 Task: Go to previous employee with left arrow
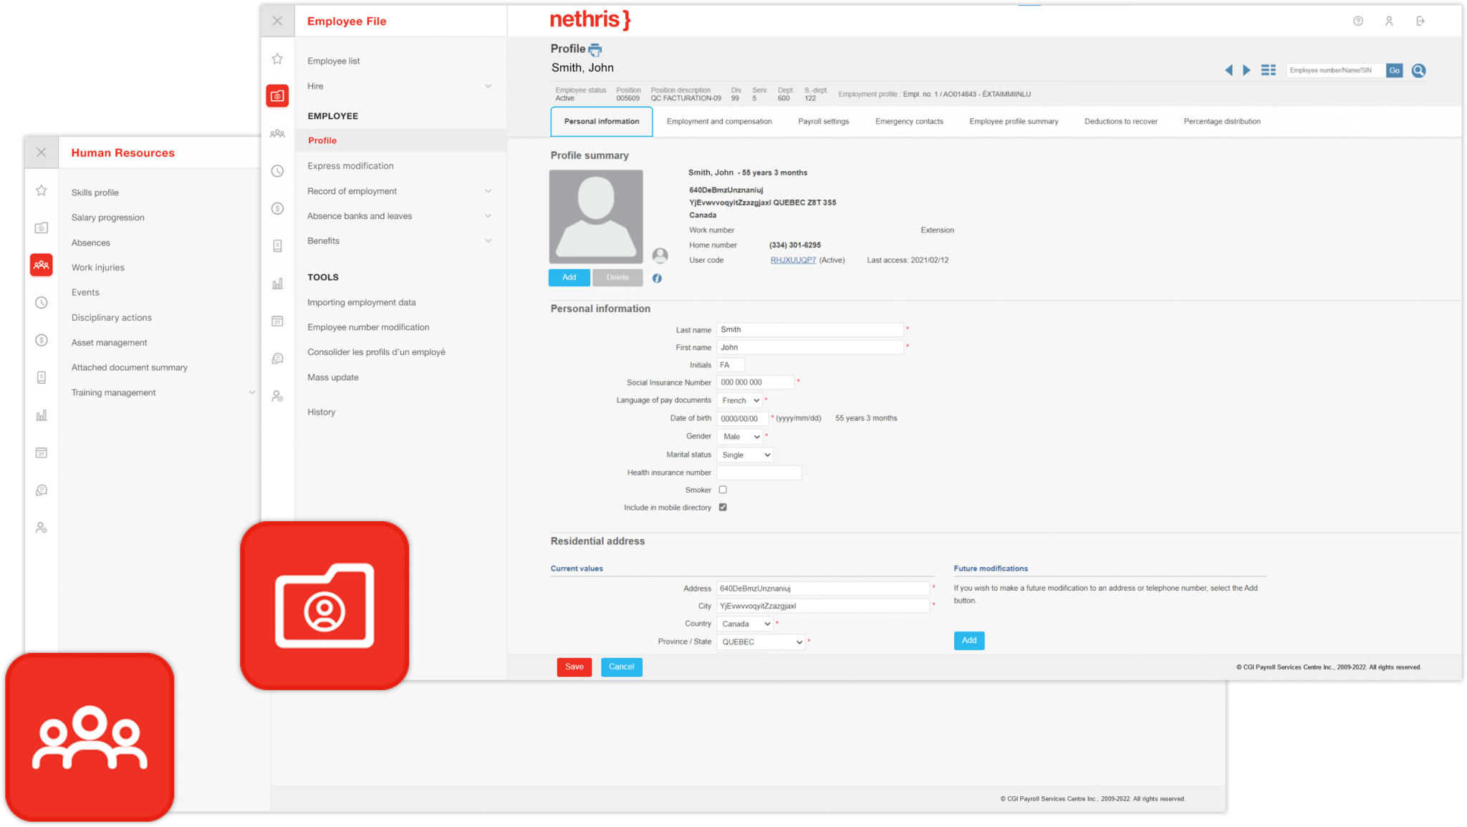(x=1228, y=70)
